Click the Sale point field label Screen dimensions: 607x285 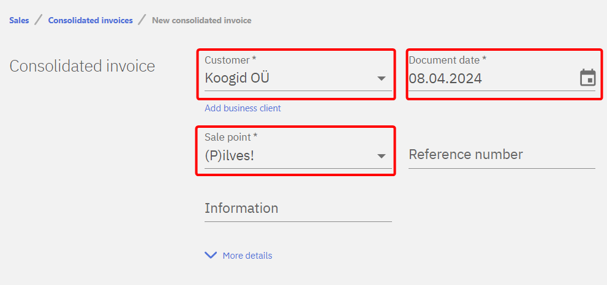click(231, 137)
